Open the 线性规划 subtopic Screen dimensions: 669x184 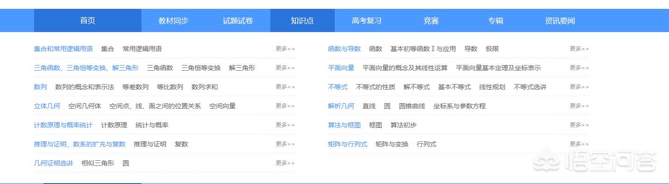tap(493, 86)
